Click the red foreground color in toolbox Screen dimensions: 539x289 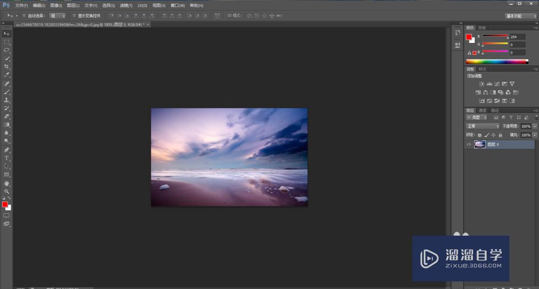click(5, 204)
